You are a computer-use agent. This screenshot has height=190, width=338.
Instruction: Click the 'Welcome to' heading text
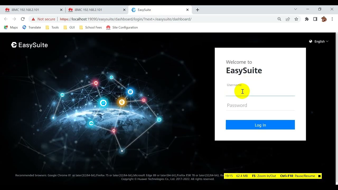[239, 62]
